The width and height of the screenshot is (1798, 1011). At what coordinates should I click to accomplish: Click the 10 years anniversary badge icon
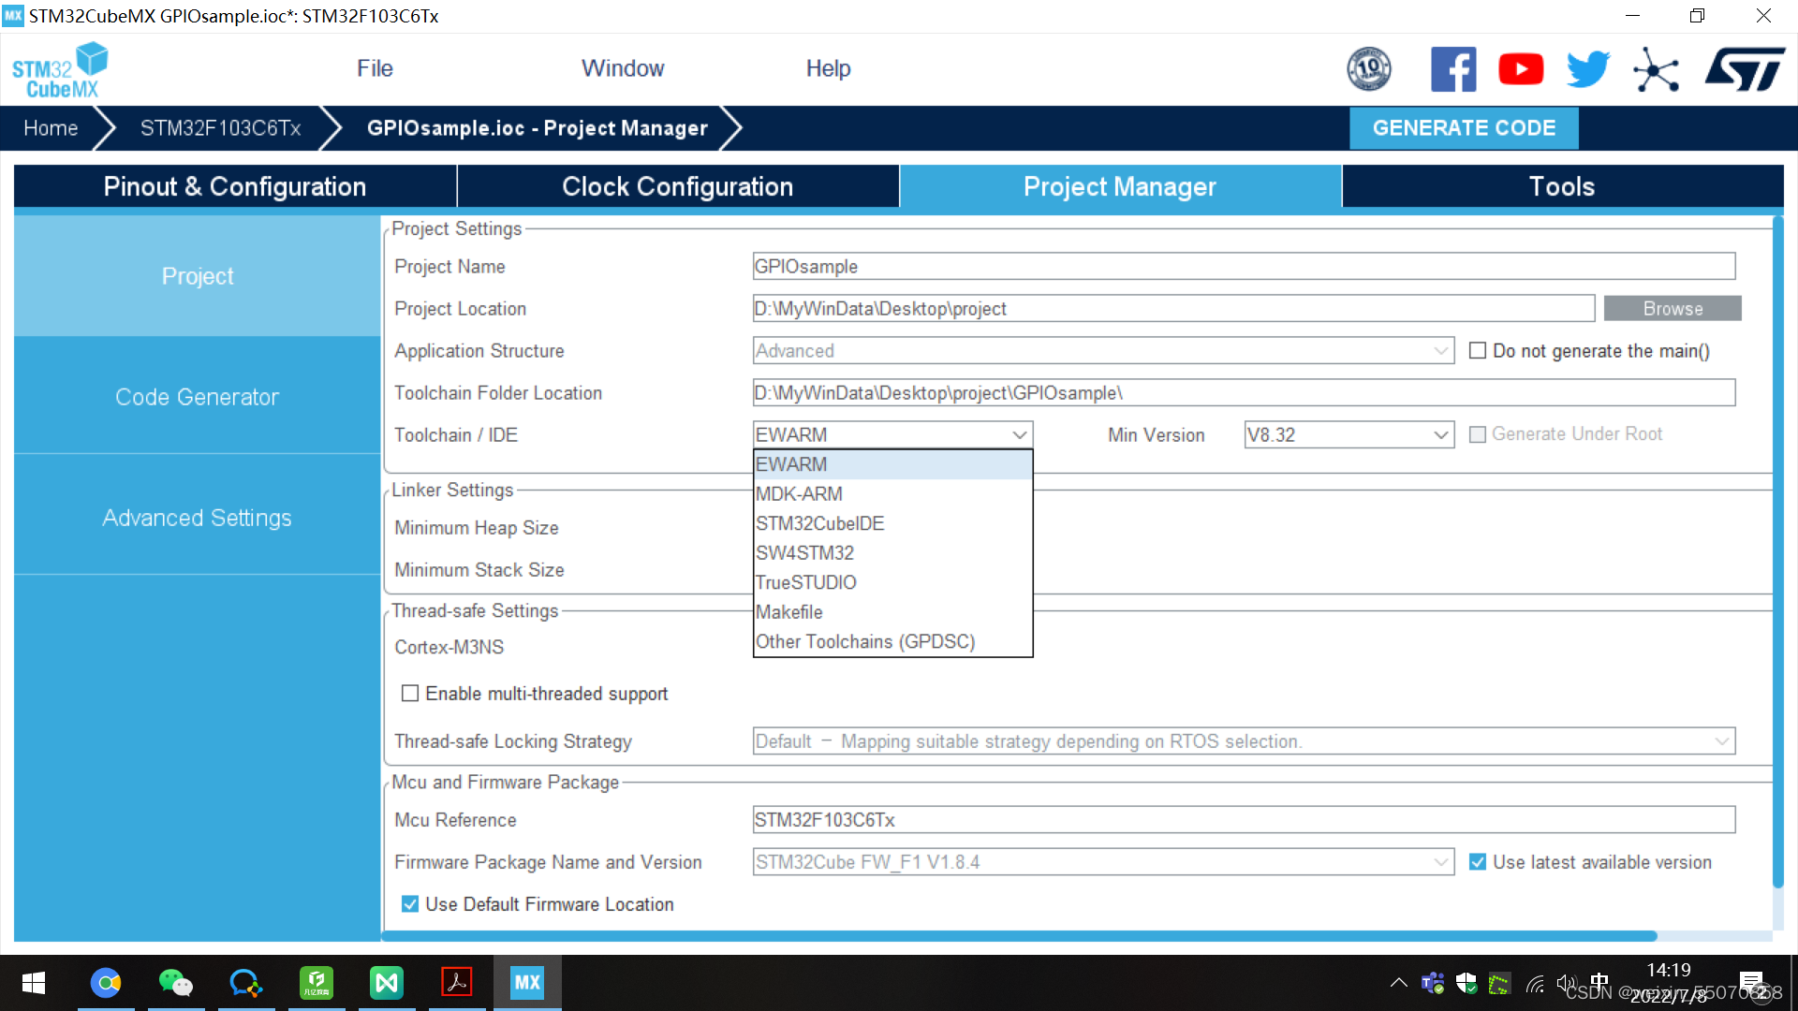(1369, 69)
